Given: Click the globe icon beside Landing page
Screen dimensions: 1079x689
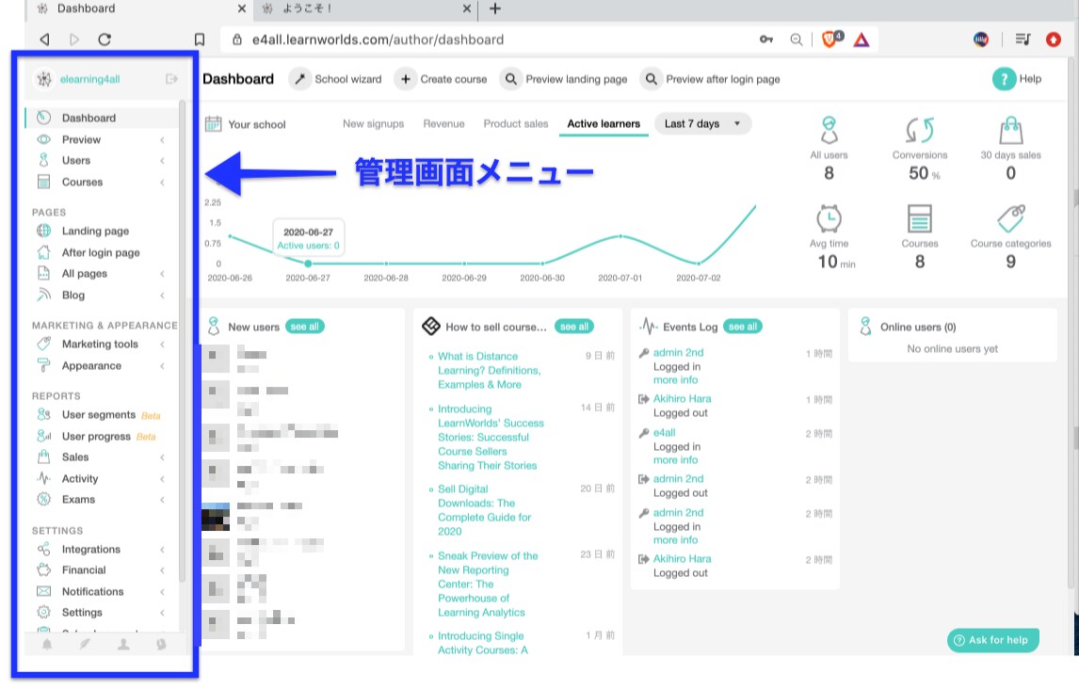Looking at the screenshot, I should click(x=43, y=231).
